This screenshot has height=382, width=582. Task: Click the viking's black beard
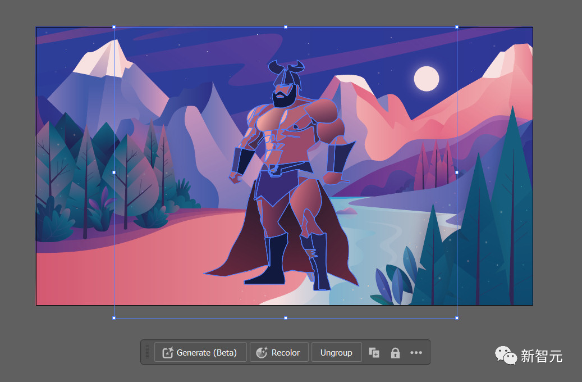pyautogui.click(x=283, y=99)
